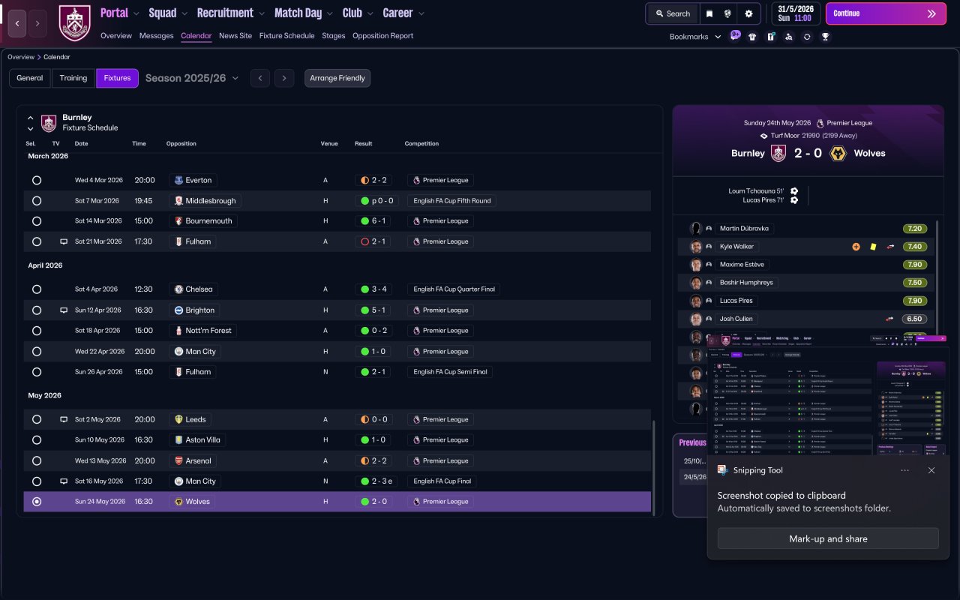Open the Opposition Report sub-tab
The height and width of the screenshot is (600, 960).
pos(382,35)
